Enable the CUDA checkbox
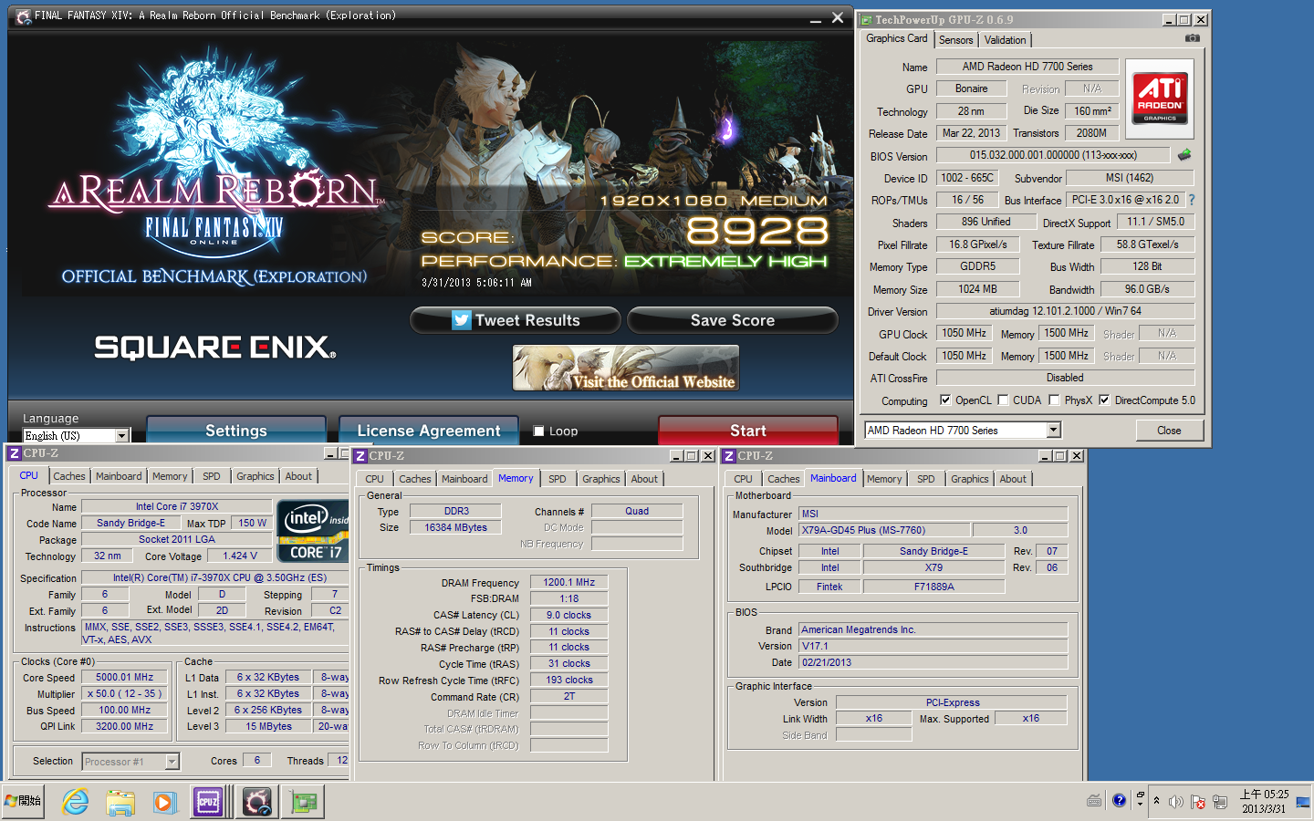Screen dimensions: 1314x821 tap(1003, 400)
